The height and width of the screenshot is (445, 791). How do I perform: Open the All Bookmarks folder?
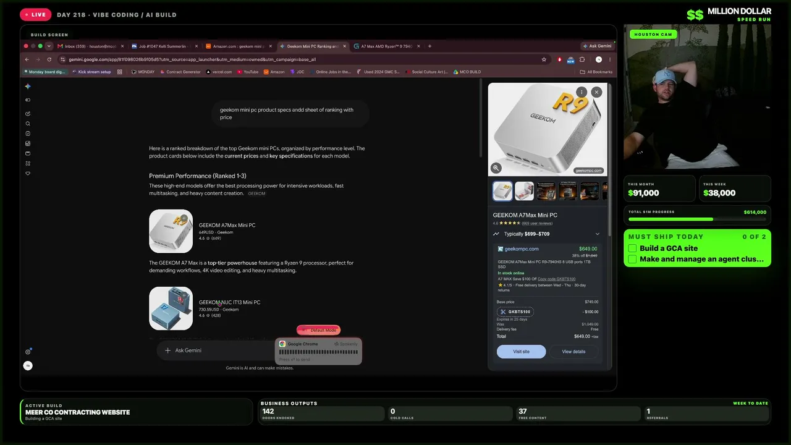click(x=596, y=72)
